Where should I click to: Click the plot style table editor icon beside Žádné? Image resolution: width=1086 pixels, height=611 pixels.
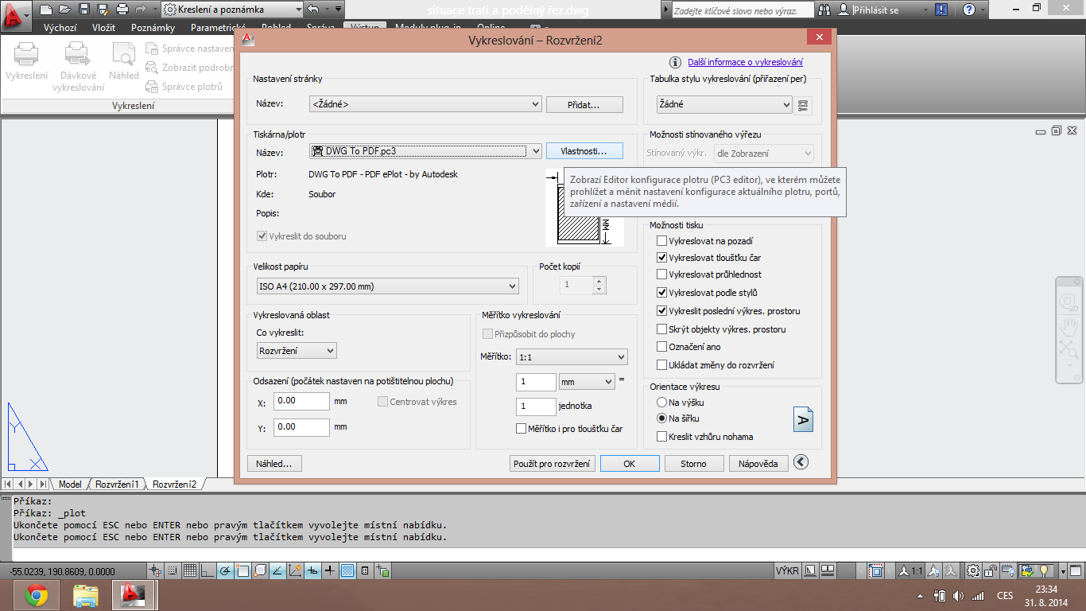803,104
